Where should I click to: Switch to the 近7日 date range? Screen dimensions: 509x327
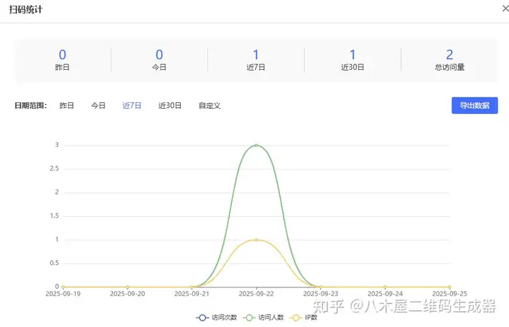coord(131,105)
